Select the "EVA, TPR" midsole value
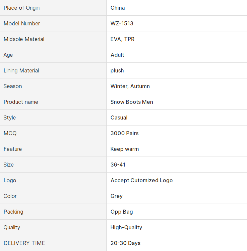 point(122,39)
